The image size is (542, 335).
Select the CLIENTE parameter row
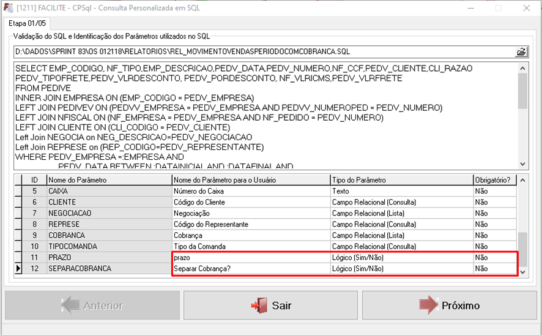coord(109,202)
